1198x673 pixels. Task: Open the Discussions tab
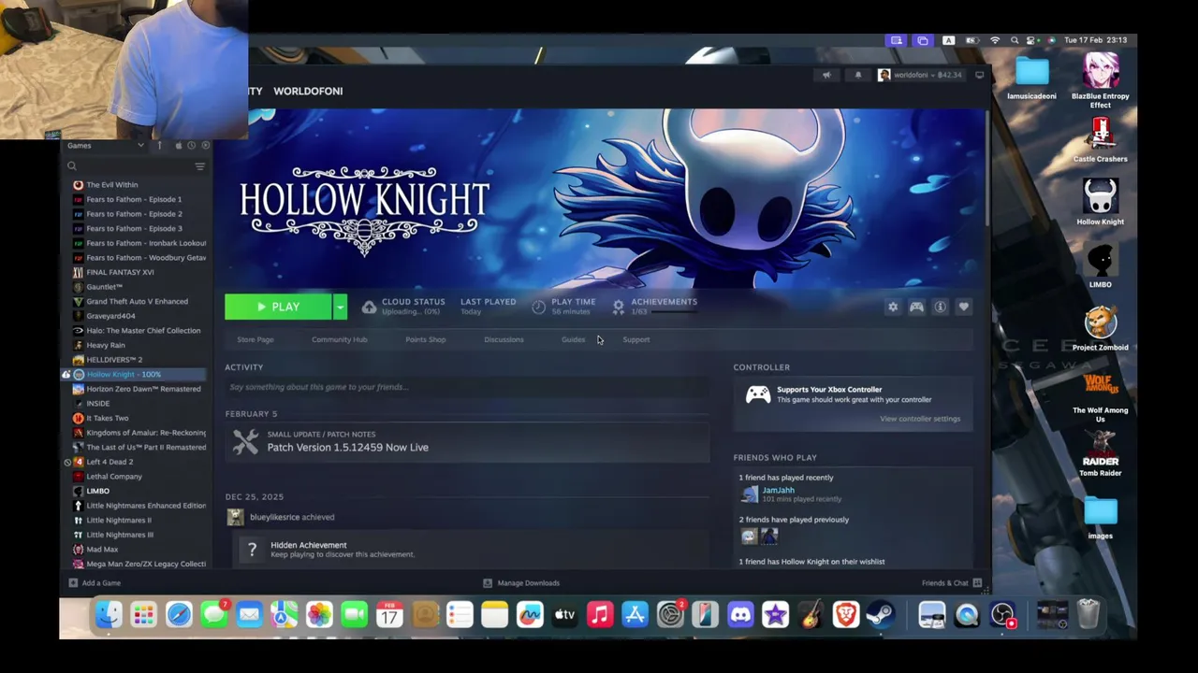504,339
